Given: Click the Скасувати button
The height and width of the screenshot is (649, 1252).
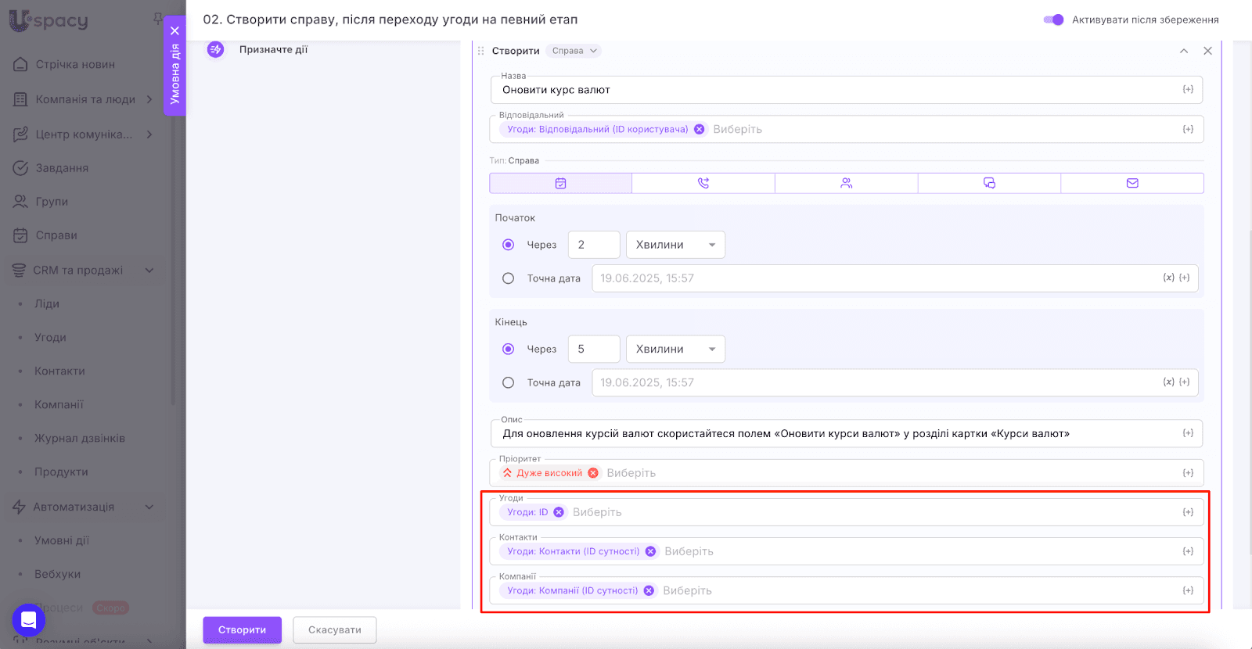Looking at the screenshot, I should click(x=335, y=630).
